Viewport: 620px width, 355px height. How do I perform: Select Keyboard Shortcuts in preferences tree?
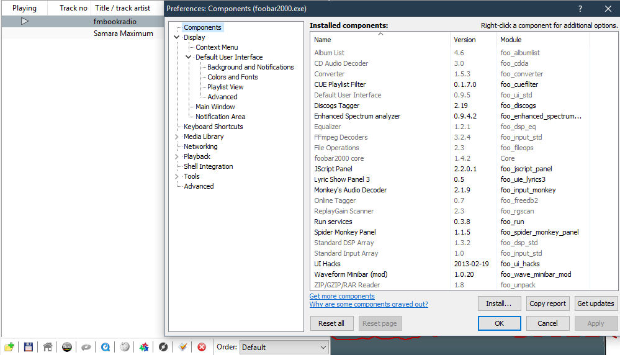tap(213, 127)
